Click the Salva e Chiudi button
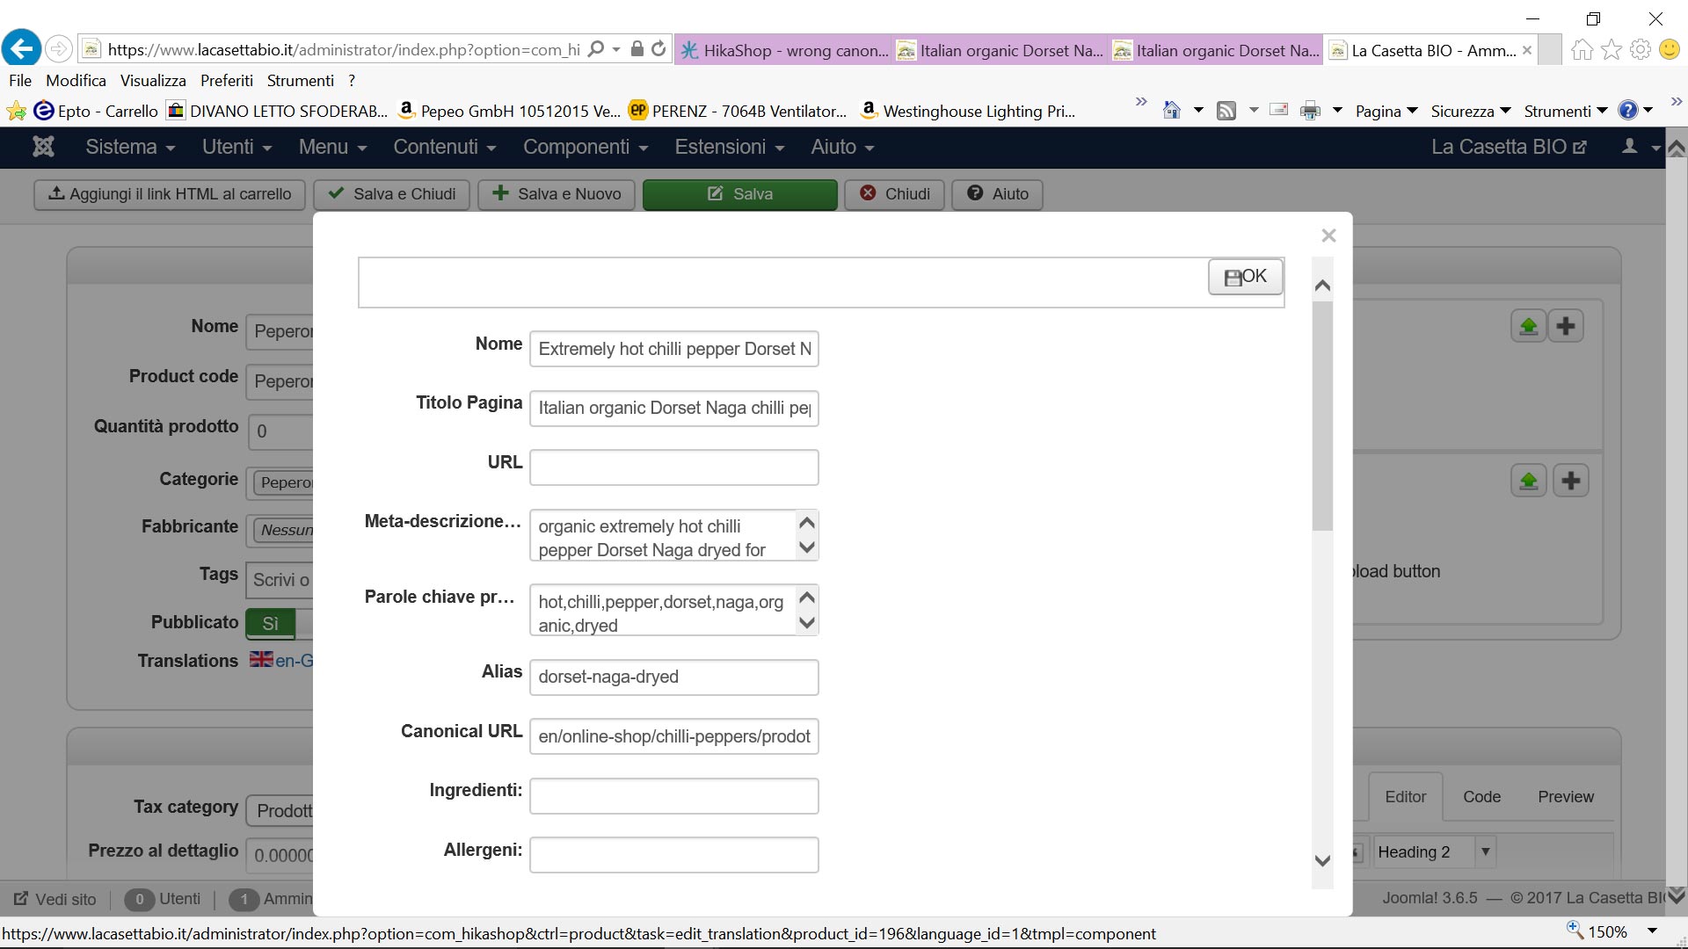The height and width of the screenshot is (949, 1688). pyautogui.click(x=392, y=194)
